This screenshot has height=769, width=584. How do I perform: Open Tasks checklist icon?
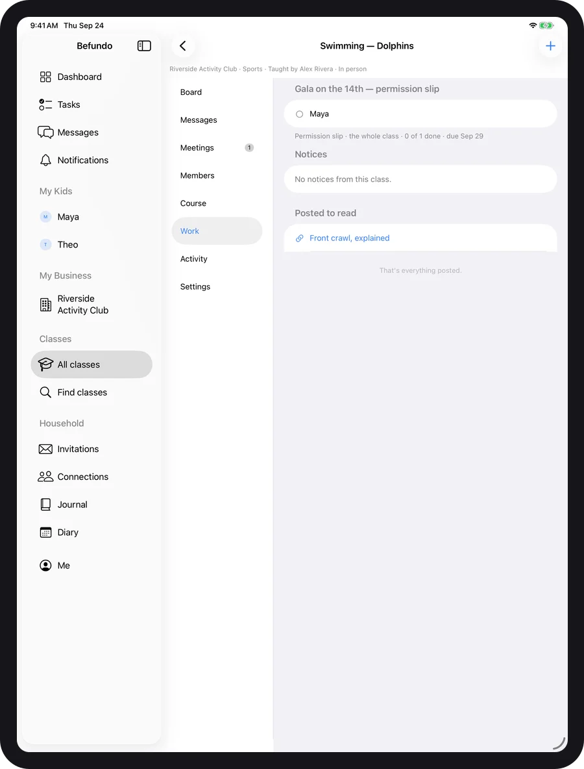point(45,105)
